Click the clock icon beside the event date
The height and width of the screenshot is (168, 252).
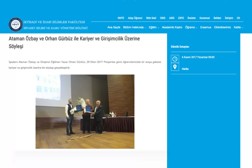click(x=175, y=59)
